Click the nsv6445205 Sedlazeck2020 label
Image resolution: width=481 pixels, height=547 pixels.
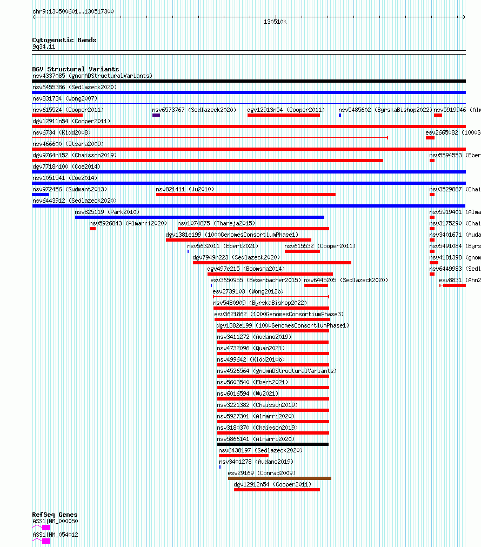[346, 280]
